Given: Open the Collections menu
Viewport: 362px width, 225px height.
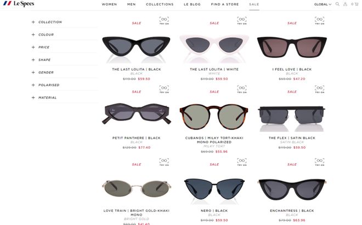Looking at the screenshot, I should pos(160,4).
